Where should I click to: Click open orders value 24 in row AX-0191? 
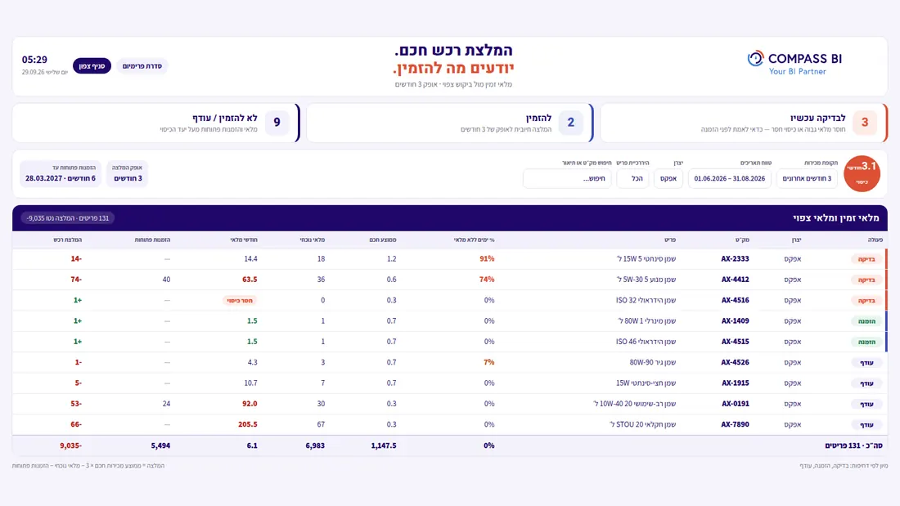166,403
